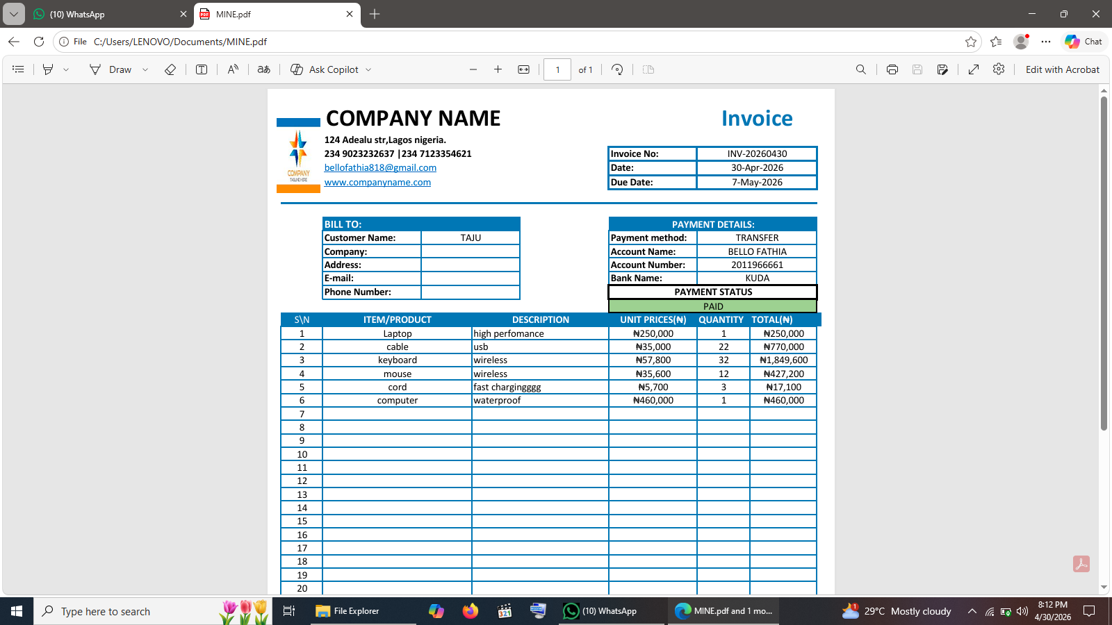The image size is (1112, 625).
Task: Click Edit with Acrobat
Action: tap(1063, 69)
